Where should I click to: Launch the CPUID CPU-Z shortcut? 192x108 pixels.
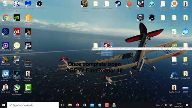tap(5, 47)
